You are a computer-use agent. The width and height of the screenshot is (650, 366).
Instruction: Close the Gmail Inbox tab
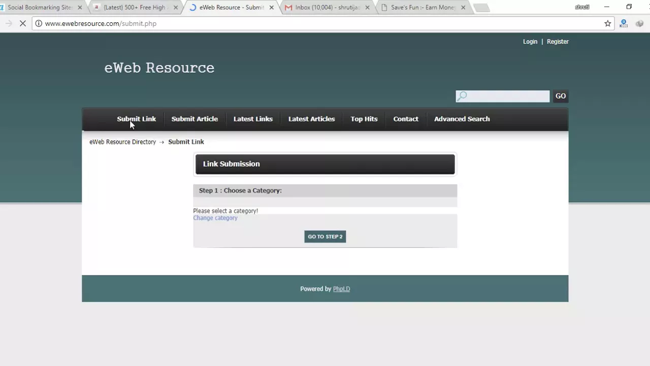click(x=367, y=8)
